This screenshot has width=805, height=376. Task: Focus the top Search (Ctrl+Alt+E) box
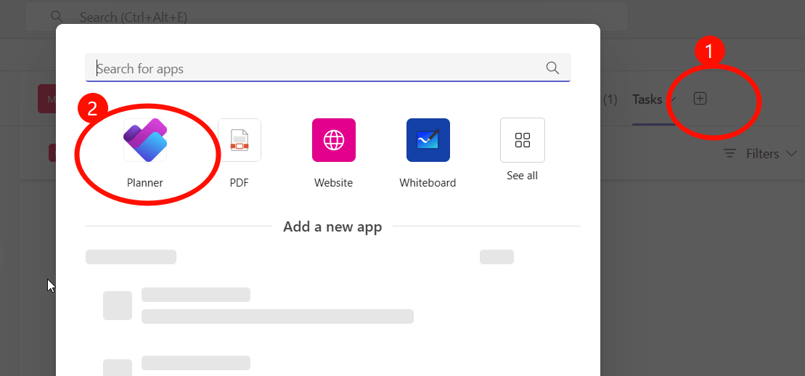[x=327, y=17]
